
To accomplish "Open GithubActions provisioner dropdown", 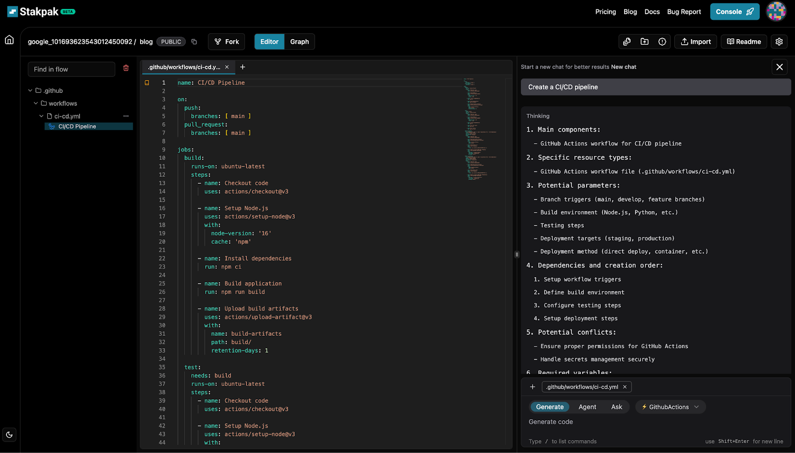I will (670, 407).
